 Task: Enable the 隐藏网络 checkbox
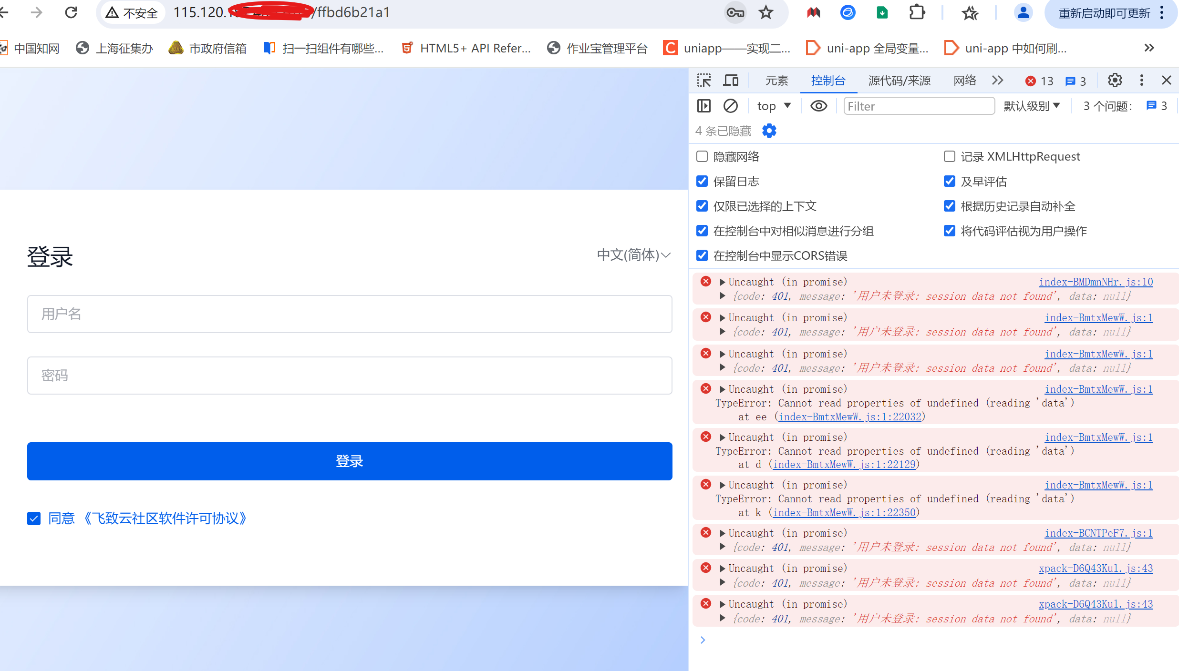click(x=702, y=156)
